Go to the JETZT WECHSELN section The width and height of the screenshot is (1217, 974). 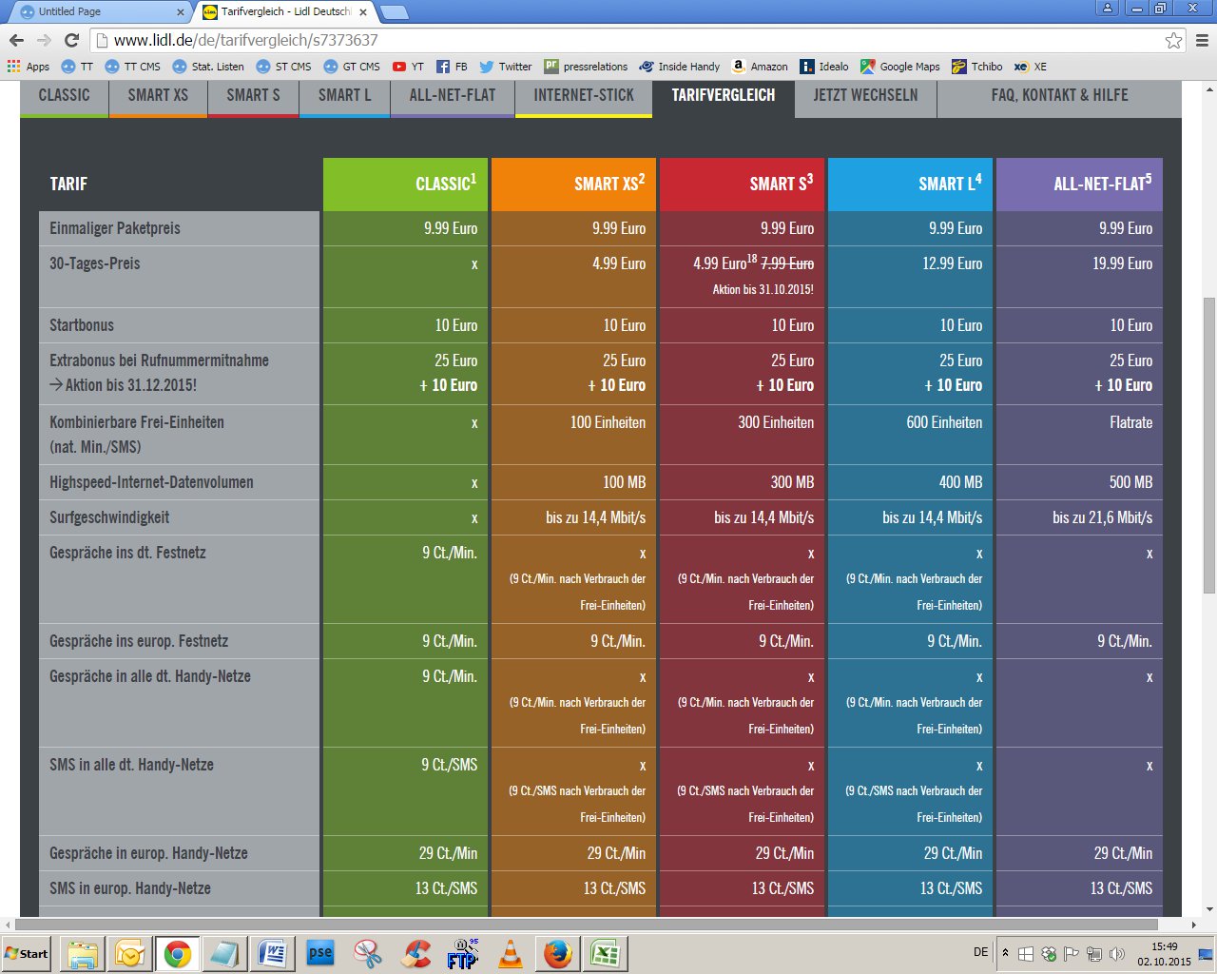[865, 95]
